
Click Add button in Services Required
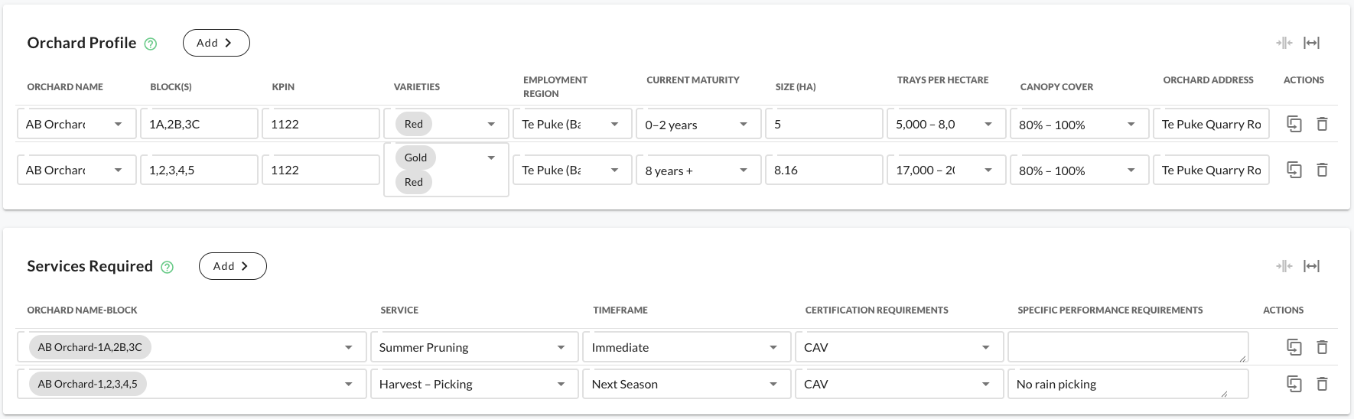(x=233, y=266)
